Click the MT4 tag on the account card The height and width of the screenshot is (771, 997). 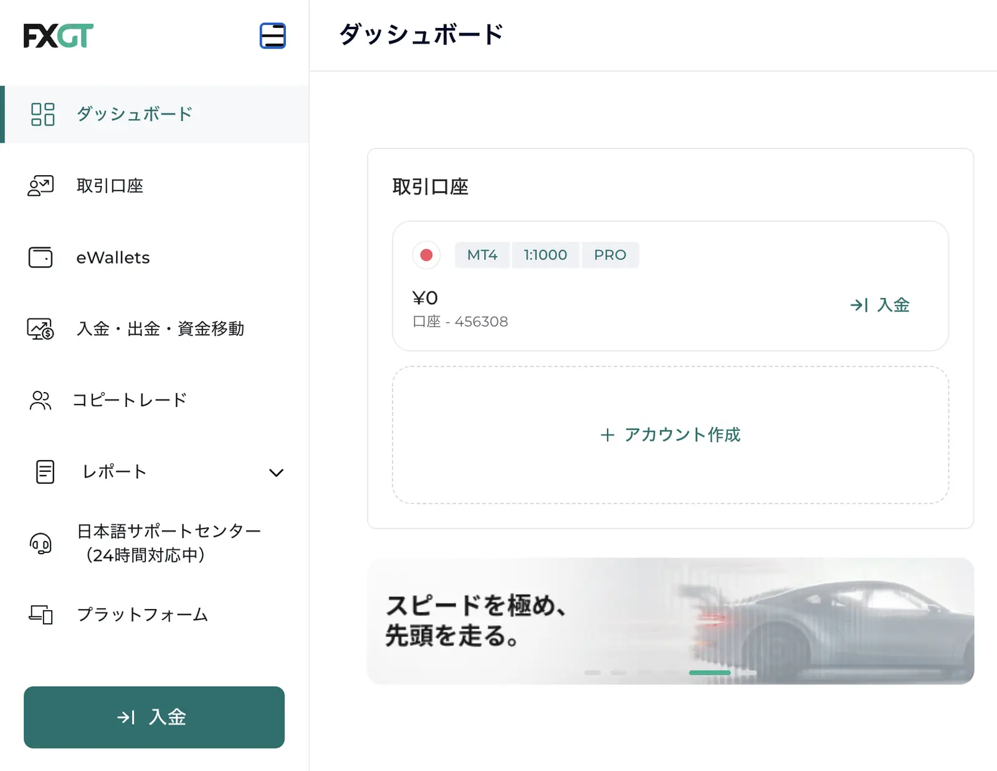(482, 255)
